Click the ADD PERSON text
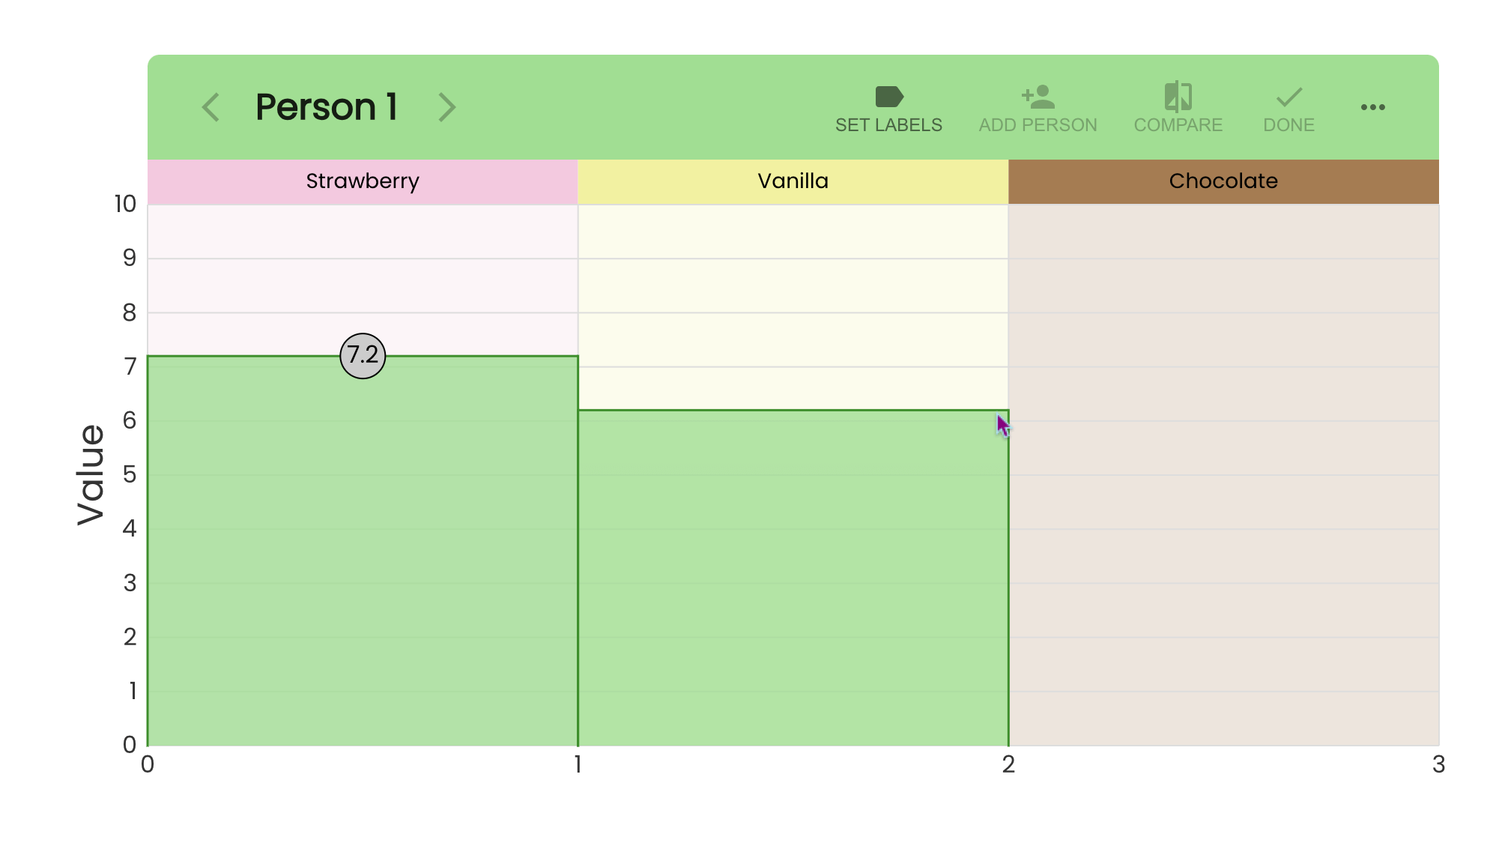Image resolution: width=1487 pixels, height=861 pixels. 1038,125
